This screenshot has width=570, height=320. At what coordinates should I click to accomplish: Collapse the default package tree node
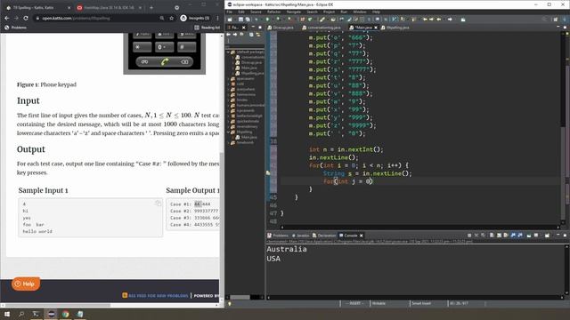pos(228,52)
